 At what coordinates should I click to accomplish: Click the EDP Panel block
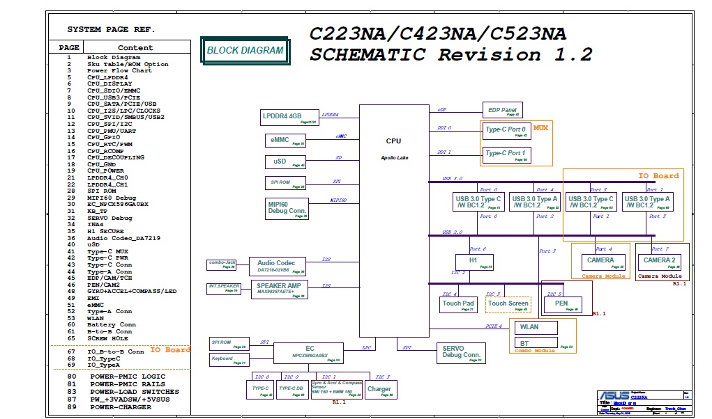[x=502, y=110]
